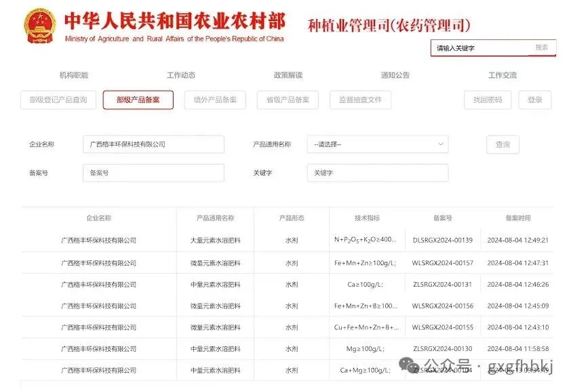Open the 通知公告 menu item
Image resolution: width=571 pixels, height=389 pixels.
tap(395, 75)
